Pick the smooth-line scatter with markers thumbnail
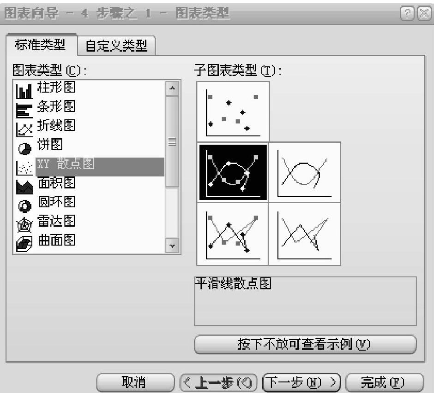Screen dimensions: 434x393 tap(233, 172)
